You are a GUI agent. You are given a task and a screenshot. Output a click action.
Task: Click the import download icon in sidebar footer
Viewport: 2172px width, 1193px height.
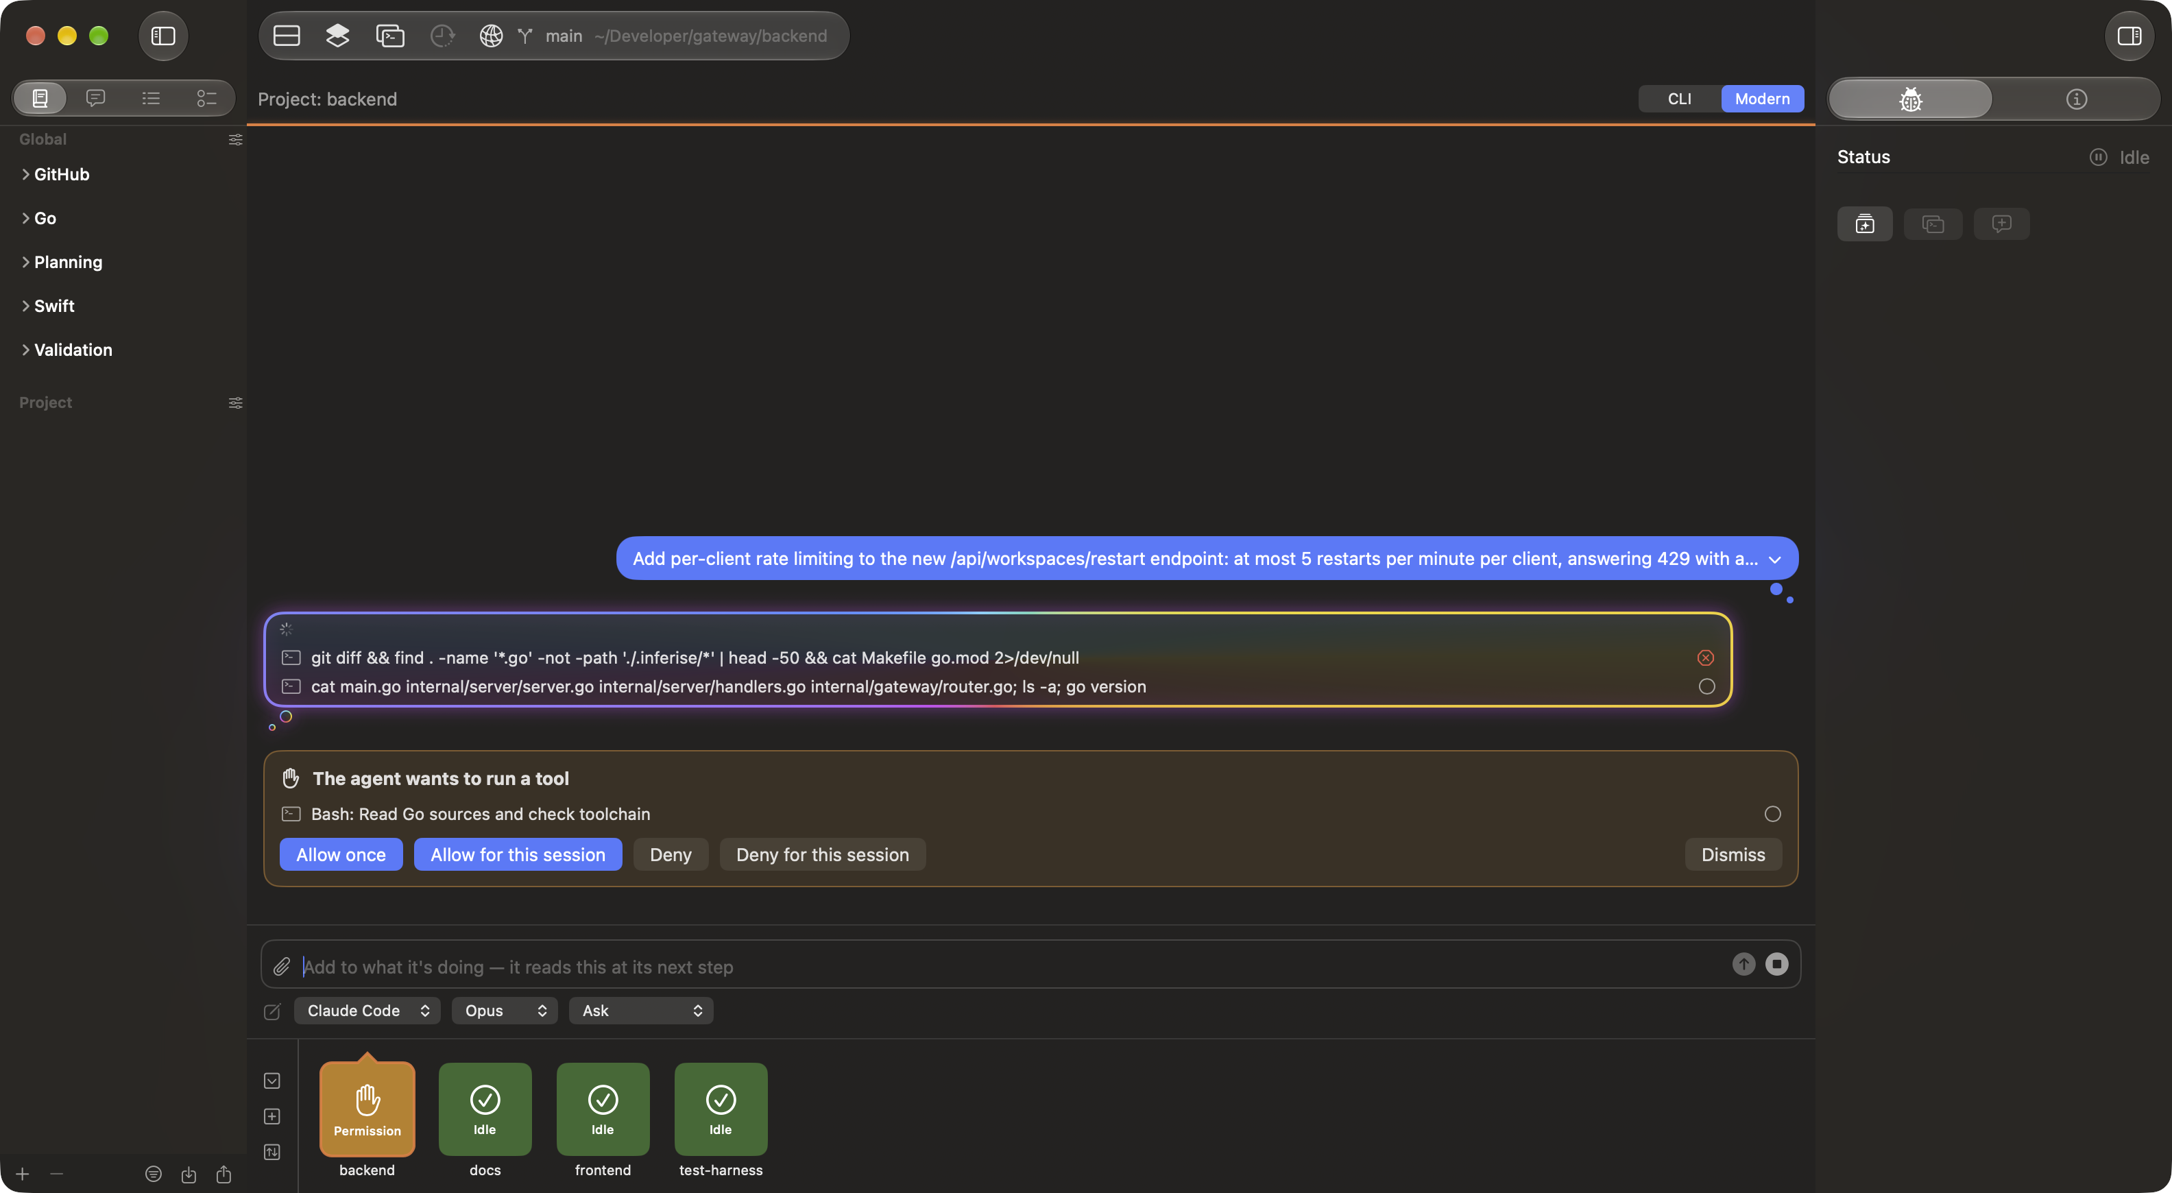click(189, 1174)
